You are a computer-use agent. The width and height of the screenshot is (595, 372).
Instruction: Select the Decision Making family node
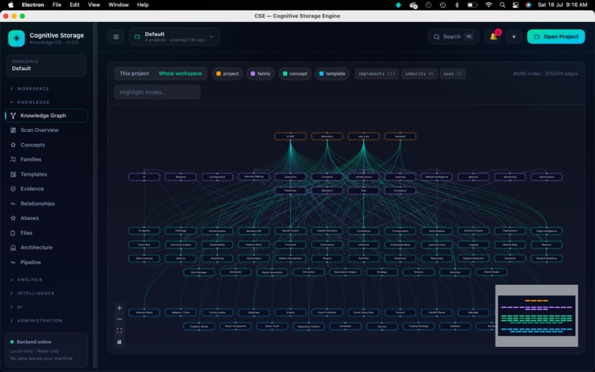point(254,176)
